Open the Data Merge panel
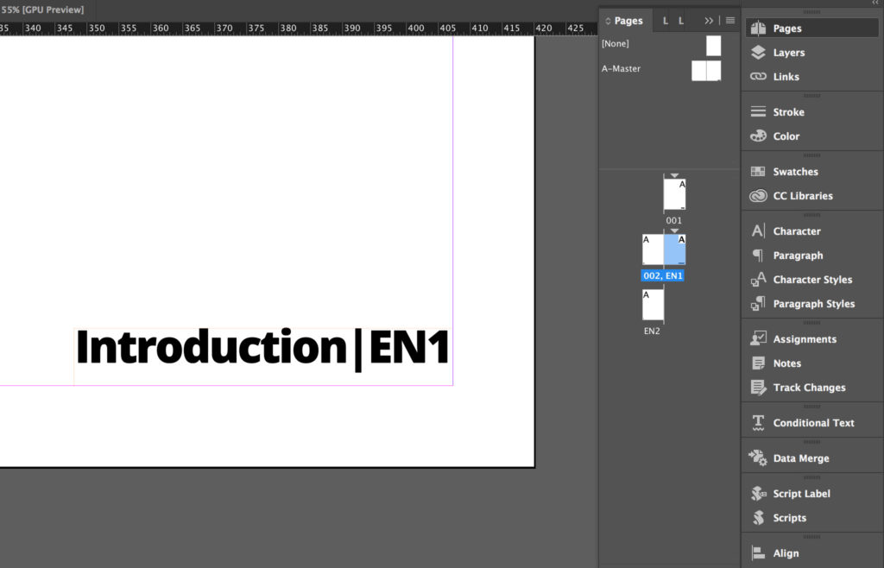Viewport: 884px width, 568px height. (x=799, y=458)
